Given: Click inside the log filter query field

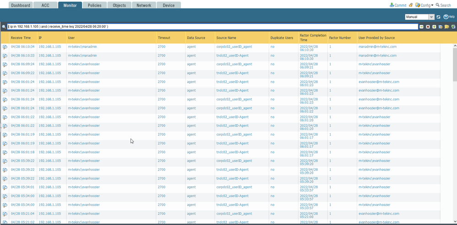Looking at the screenshot, I should [x=211, y=27].
